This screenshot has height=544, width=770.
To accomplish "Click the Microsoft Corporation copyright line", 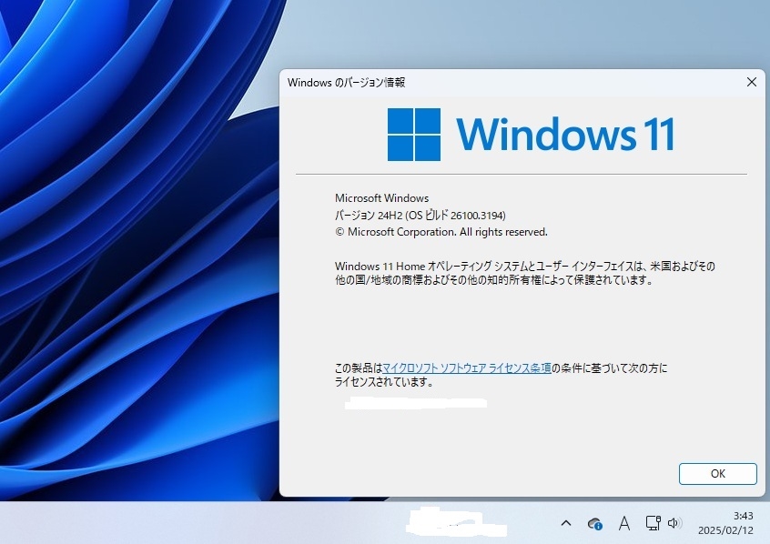I will (441, 232).
